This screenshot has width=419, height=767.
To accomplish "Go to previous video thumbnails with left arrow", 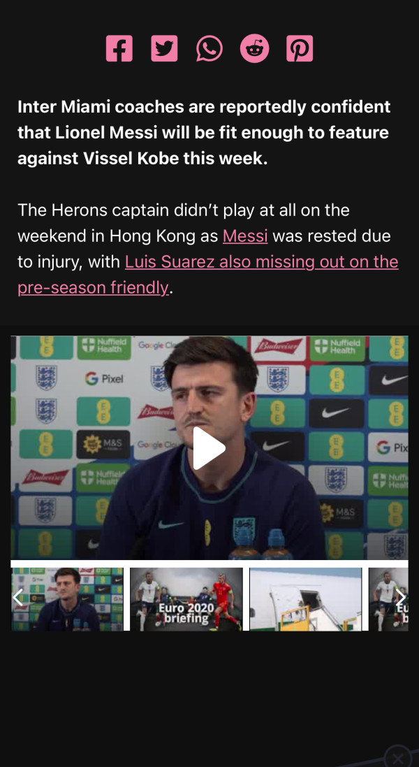I will point(17,597).
